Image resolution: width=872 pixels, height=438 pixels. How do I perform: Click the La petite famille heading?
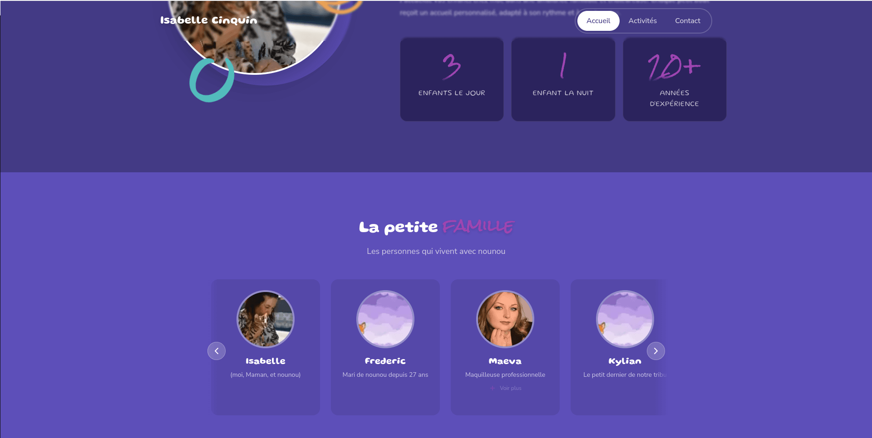click(436, 227)
